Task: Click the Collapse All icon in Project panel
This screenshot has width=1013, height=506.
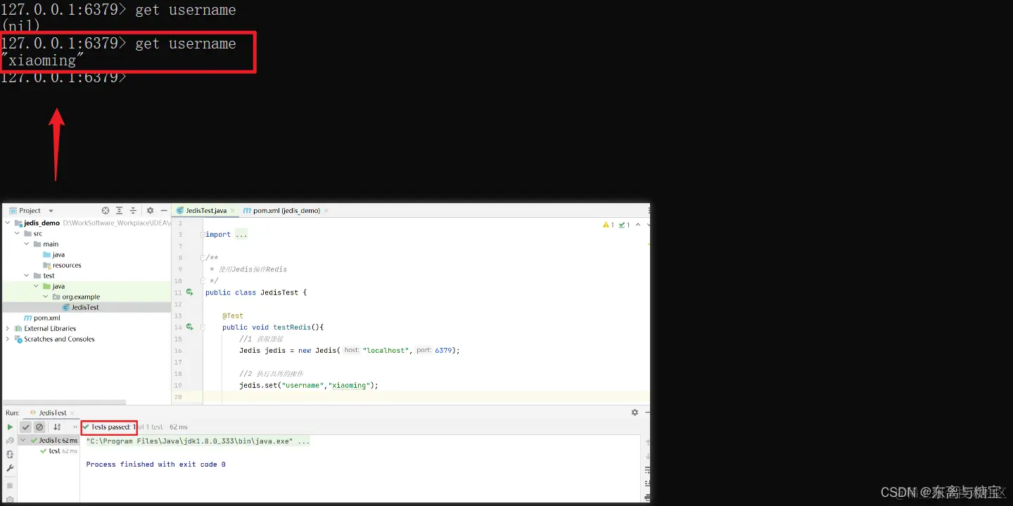Action: coord(133,210)
